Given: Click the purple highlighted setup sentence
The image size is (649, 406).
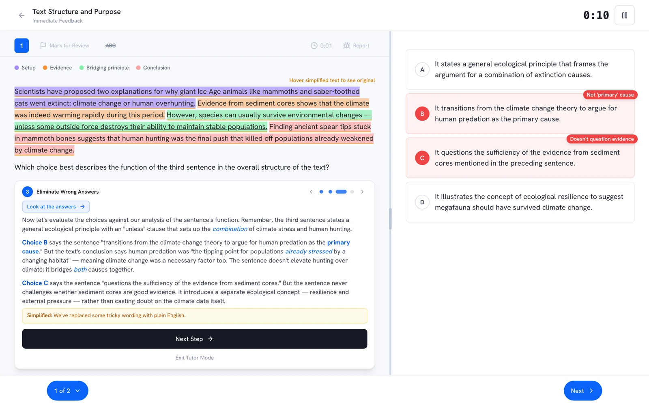Looking at the screenshot, I should 187,97.
